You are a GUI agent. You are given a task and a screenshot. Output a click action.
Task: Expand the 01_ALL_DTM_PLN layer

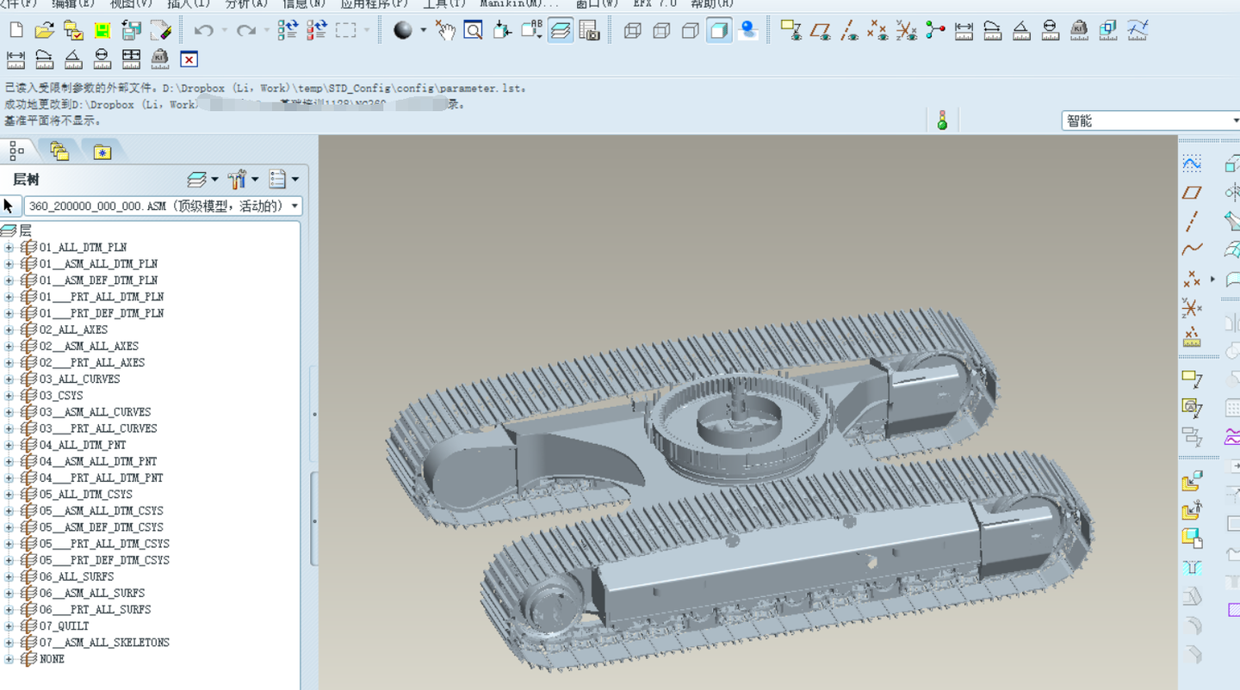pos(9,248)
